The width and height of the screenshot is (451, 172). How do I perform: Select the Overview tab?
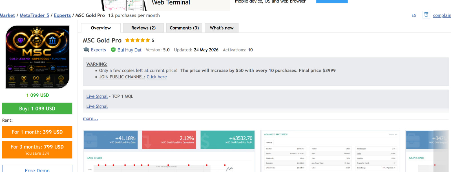click(x=101, y=28)
